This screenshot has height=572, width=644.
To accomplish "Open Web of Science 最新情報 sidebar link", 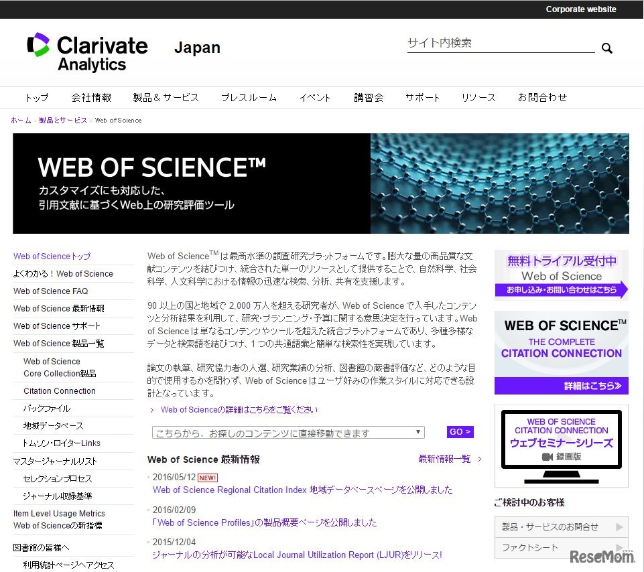I will tap(59, 309).
